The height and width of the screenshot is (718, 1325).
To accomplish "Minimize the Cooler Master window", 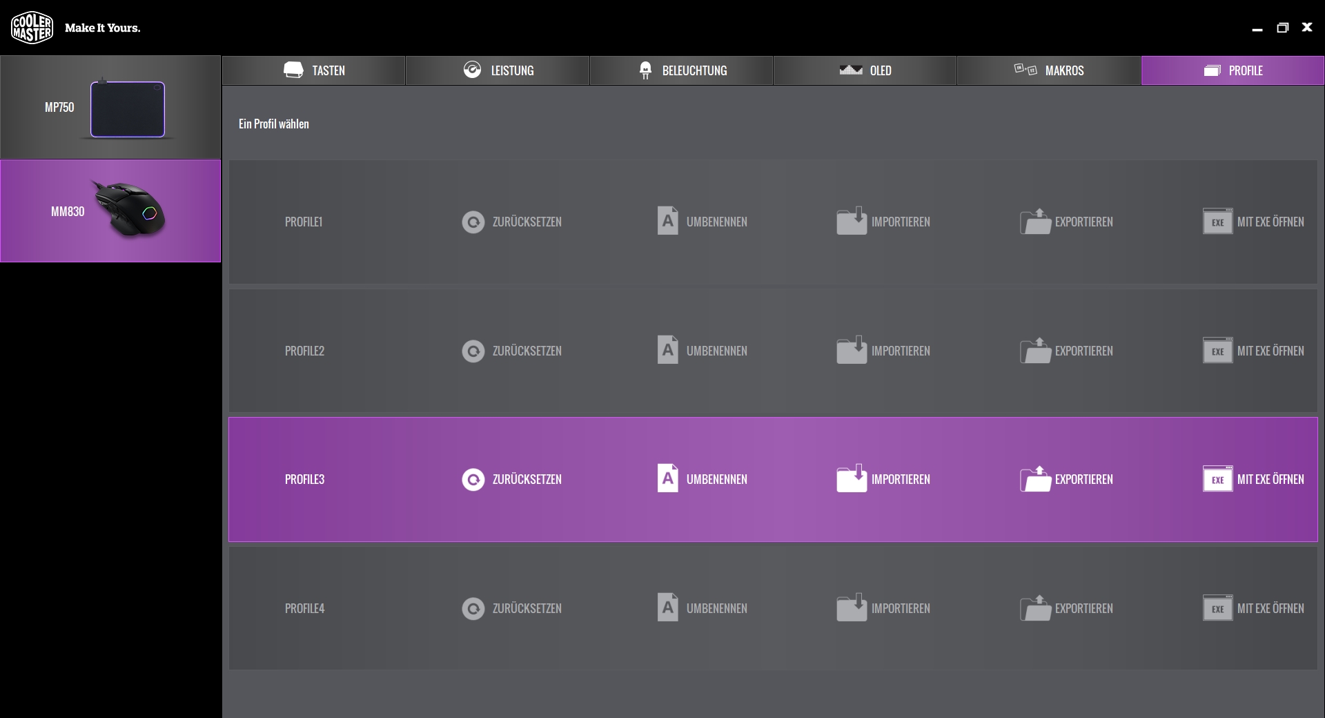I will coord(1257,28).
